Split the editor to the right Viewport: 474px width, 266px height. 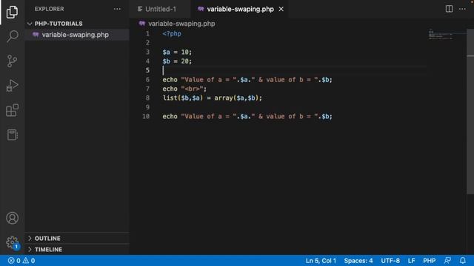click(x=450, y=9)
